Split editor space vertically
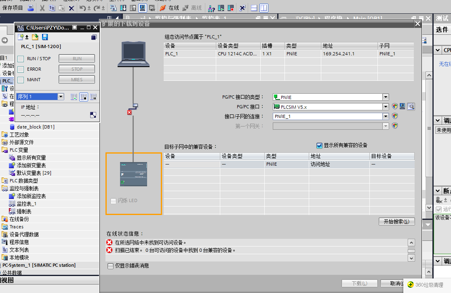Image resolution: width=451 pixels, height=293 pixels. (264, 8)
